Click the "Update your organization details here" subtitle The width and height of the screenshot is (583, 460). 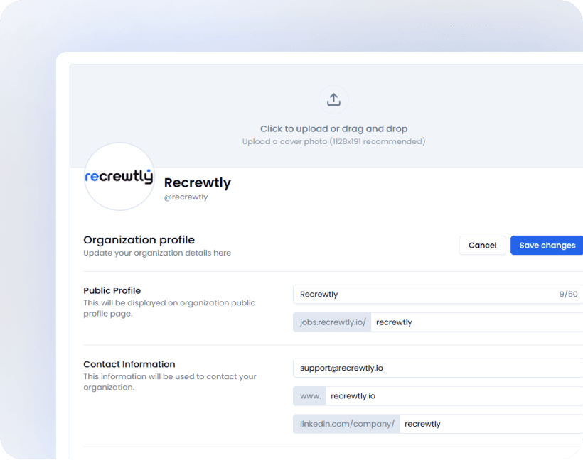[157, 253]
